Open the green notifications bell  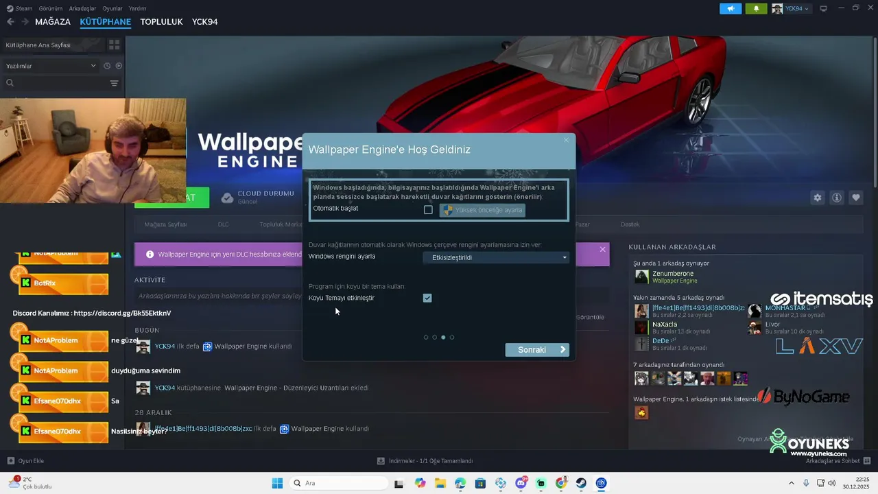click(756, 8)
